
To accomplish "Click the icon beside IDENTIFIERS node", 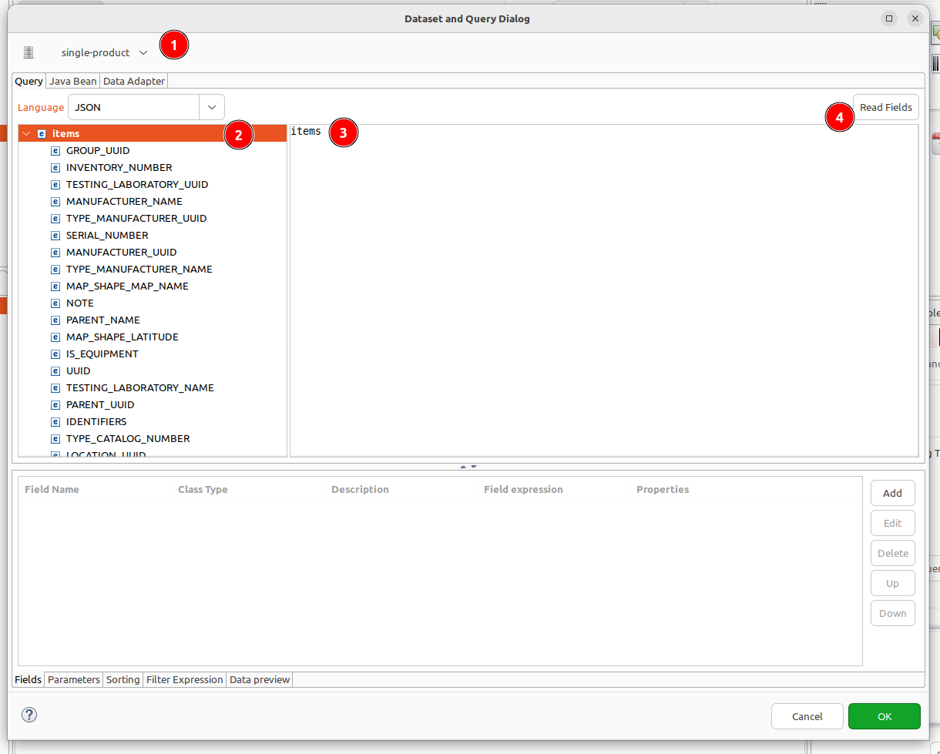I will [x=55, y=422].
